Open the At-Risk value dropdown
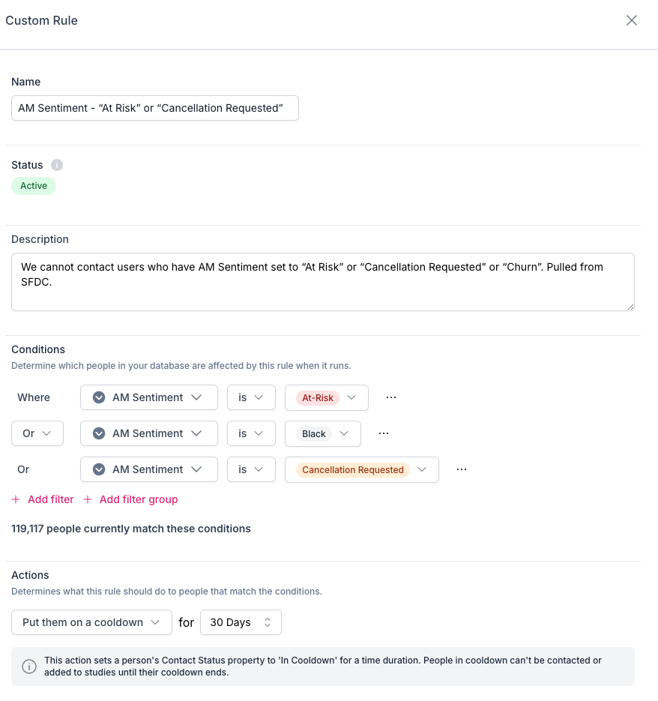Screen dimensions: 658x701 [326, 397]
